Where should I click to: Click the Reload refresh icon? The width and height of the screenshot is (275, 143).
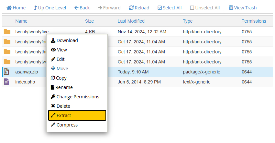click(131, 8)
